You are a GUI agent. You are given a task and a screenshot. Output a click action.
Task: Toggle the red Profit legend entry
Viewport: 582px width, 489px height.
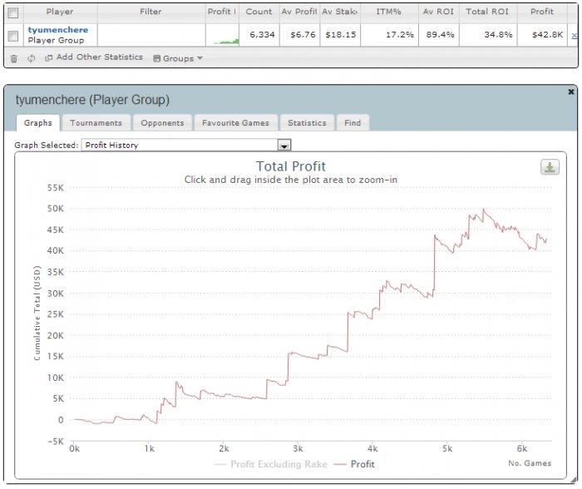click(x=355, y=464)
